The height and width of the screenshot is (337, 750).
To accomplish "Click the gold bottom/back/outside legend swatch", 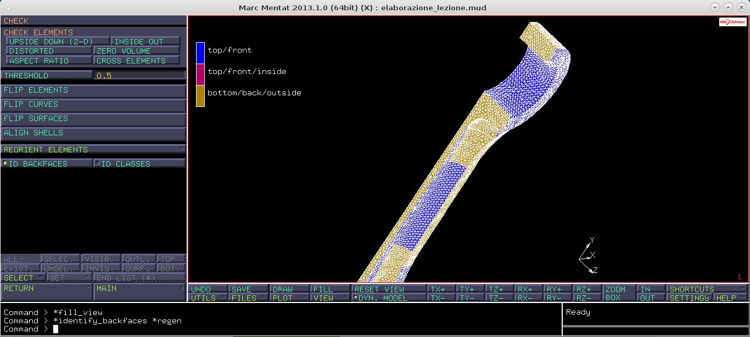I will point(200,96).
